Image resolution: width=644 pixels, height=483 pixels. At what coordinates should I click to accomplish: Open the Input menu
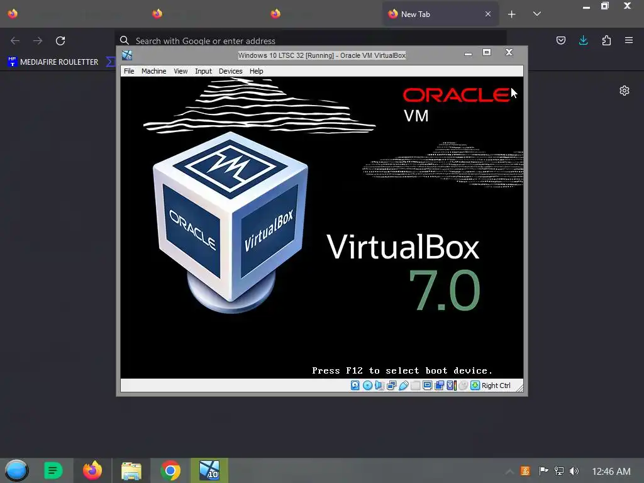pos(203,71)
